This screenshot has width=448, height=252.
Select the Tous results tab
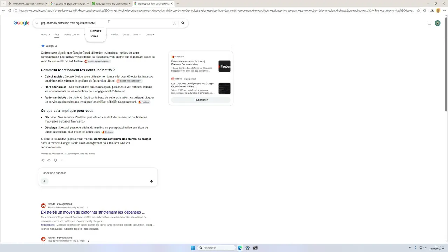tap(57, 35)
